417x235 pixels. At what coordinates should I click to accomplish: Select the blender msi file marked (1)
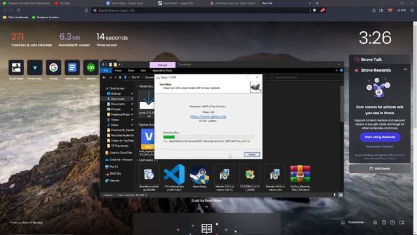coord(225,177)
